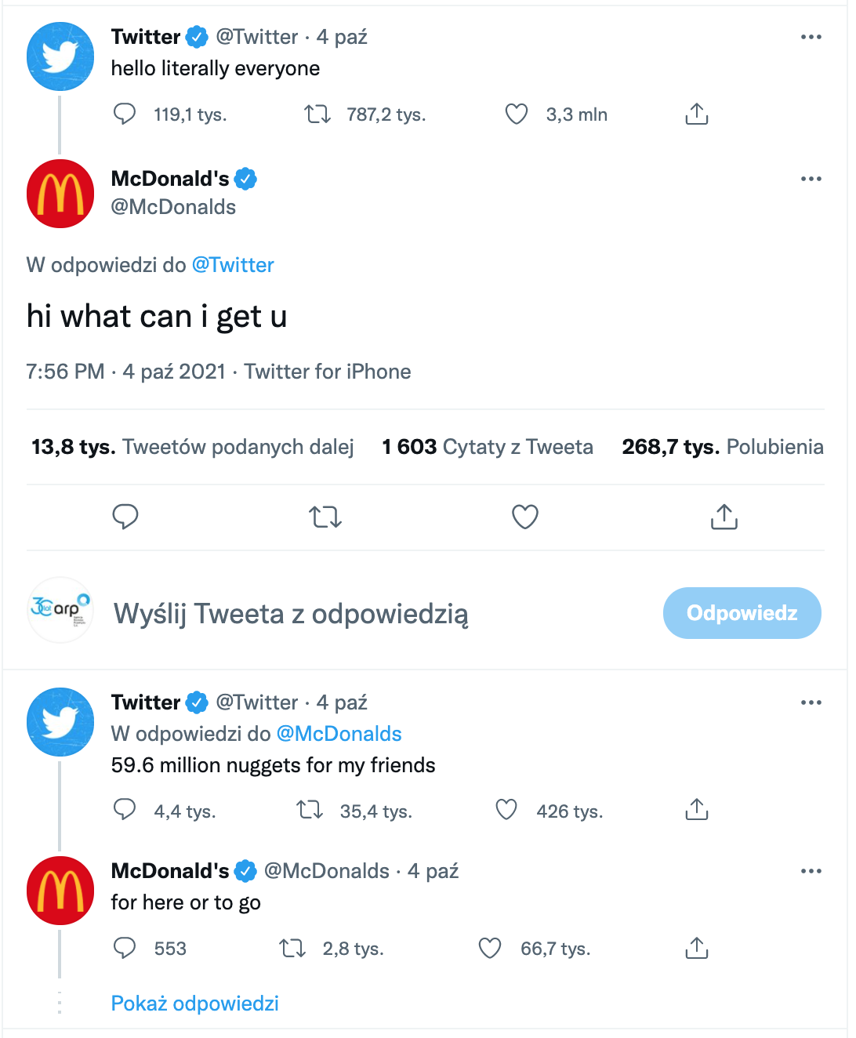The image size is (856, 1038).
Task: View the "Cytaty z Tweeta" quote tweets list
Action: coord(488,447)
